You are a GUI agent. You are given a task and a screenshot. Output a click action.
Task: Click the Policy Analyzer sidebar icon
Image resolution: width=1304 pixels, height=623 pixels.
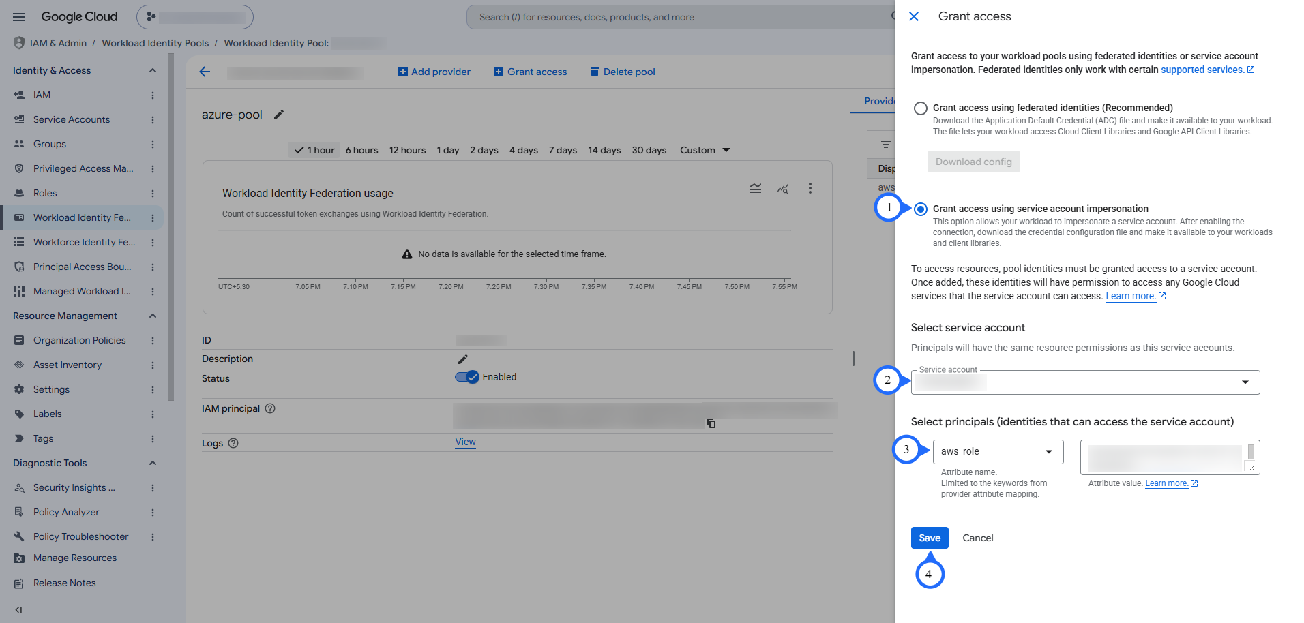pyautogui.click(x=19, y=512)
